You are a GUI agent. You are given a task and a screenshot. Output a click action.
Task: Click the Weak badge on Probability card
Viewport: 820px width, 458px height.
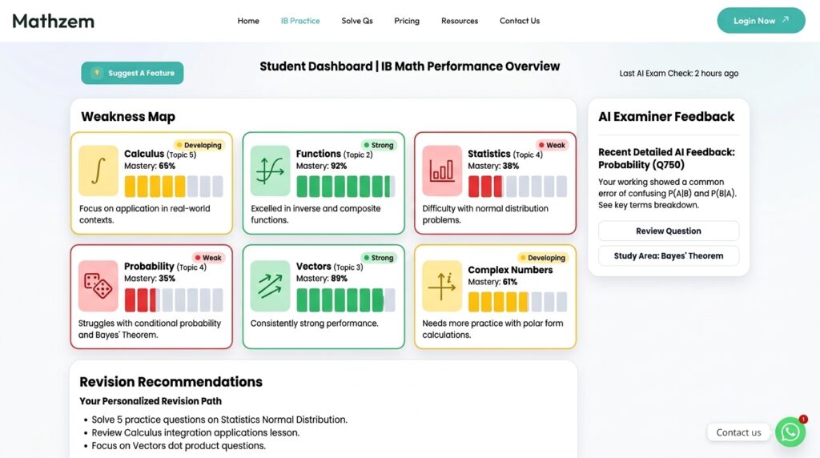pos(208,258)
